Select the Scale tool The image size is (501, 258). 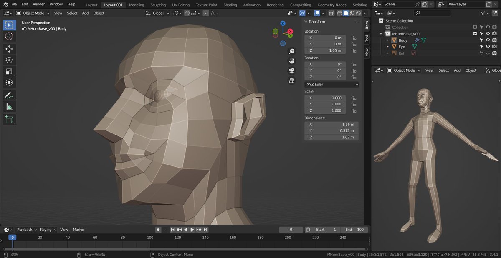[x=9, y=71]
